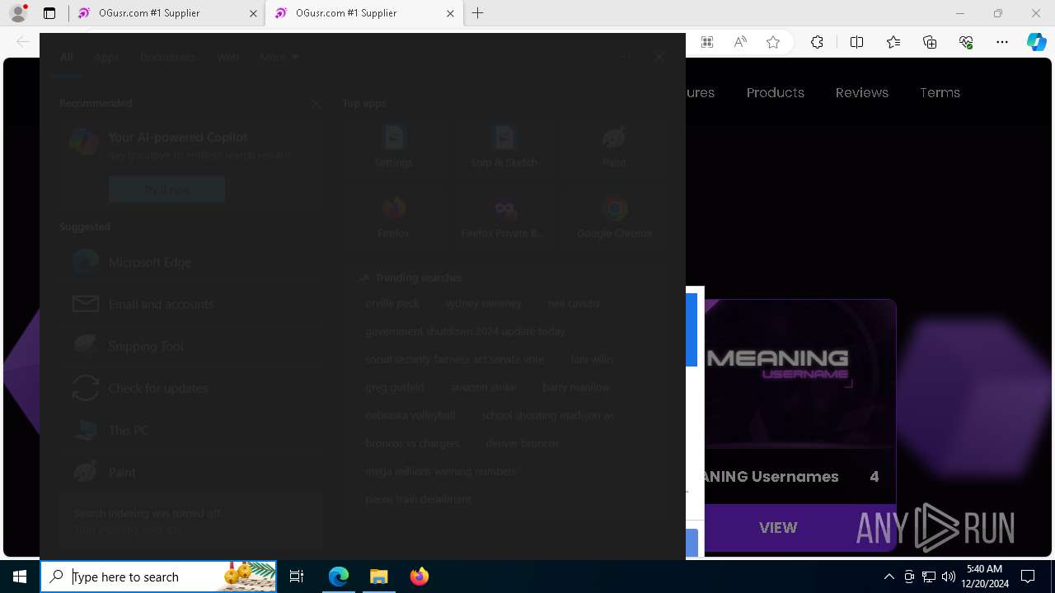
Task: Search trending mega millions winning numbers
Action: point(441,471)
